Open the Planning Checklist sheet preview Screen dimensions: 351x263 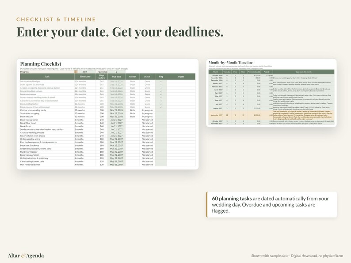click(x=108, y=114)
